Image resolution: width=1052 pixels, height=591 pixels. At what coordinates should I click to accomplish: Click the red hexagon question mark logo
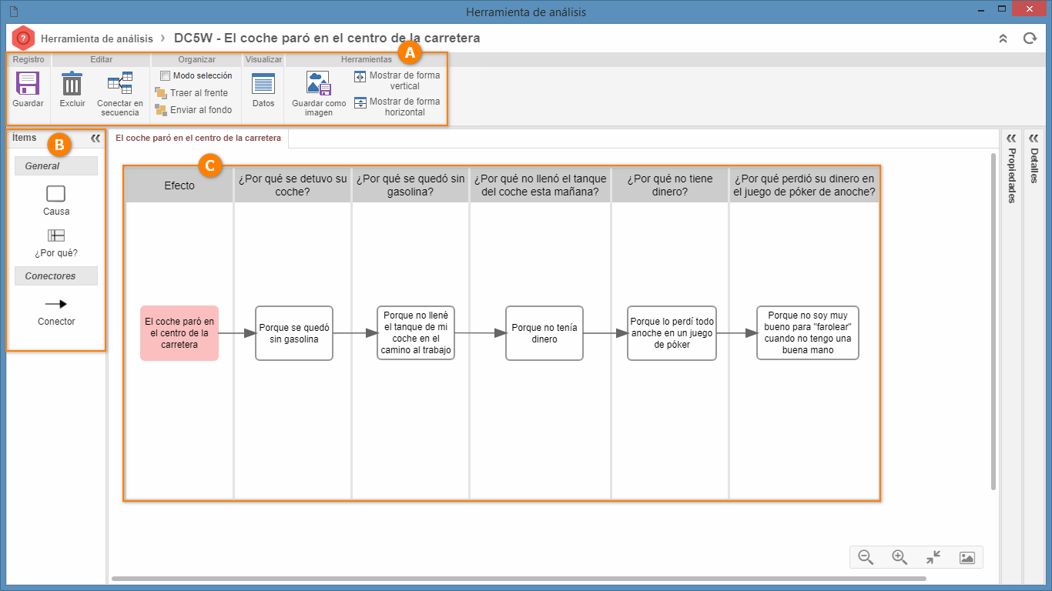[24, 38]
